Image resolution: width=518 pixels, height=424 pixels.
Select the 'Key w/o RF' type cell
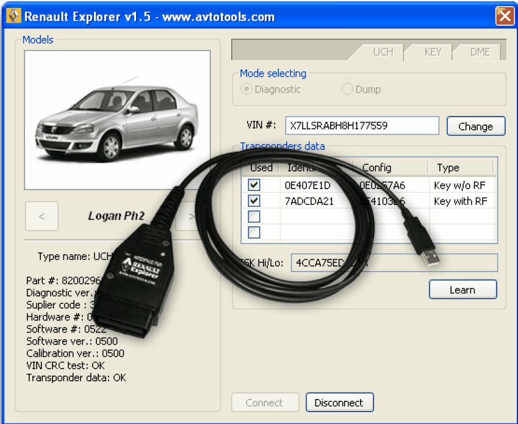(459, 185)
